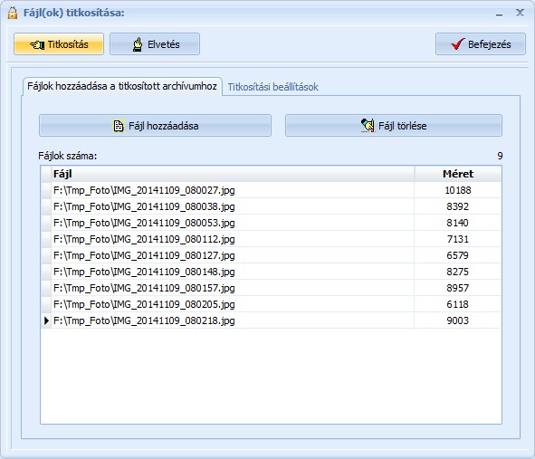Click the hand icon on Elvetés button
Viewport: 535px width, 459px height.
tap(138, 44)
